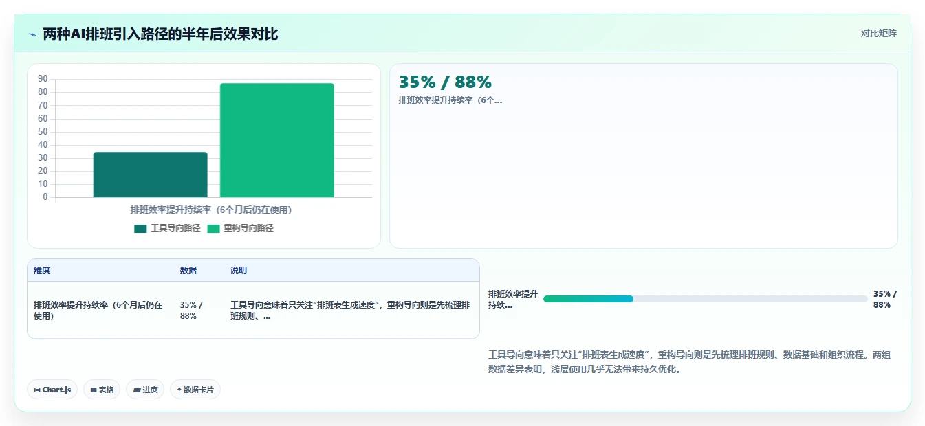Select the Chart.js tag chip
This screenshot has width=925, height=426.
pyautogui.click(x=52, y=390)
